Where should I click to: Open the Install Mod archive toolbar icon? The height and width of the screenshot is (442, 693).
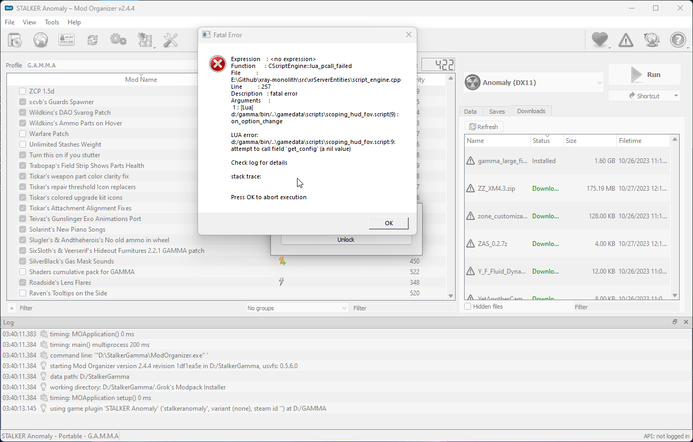(14, 40)
